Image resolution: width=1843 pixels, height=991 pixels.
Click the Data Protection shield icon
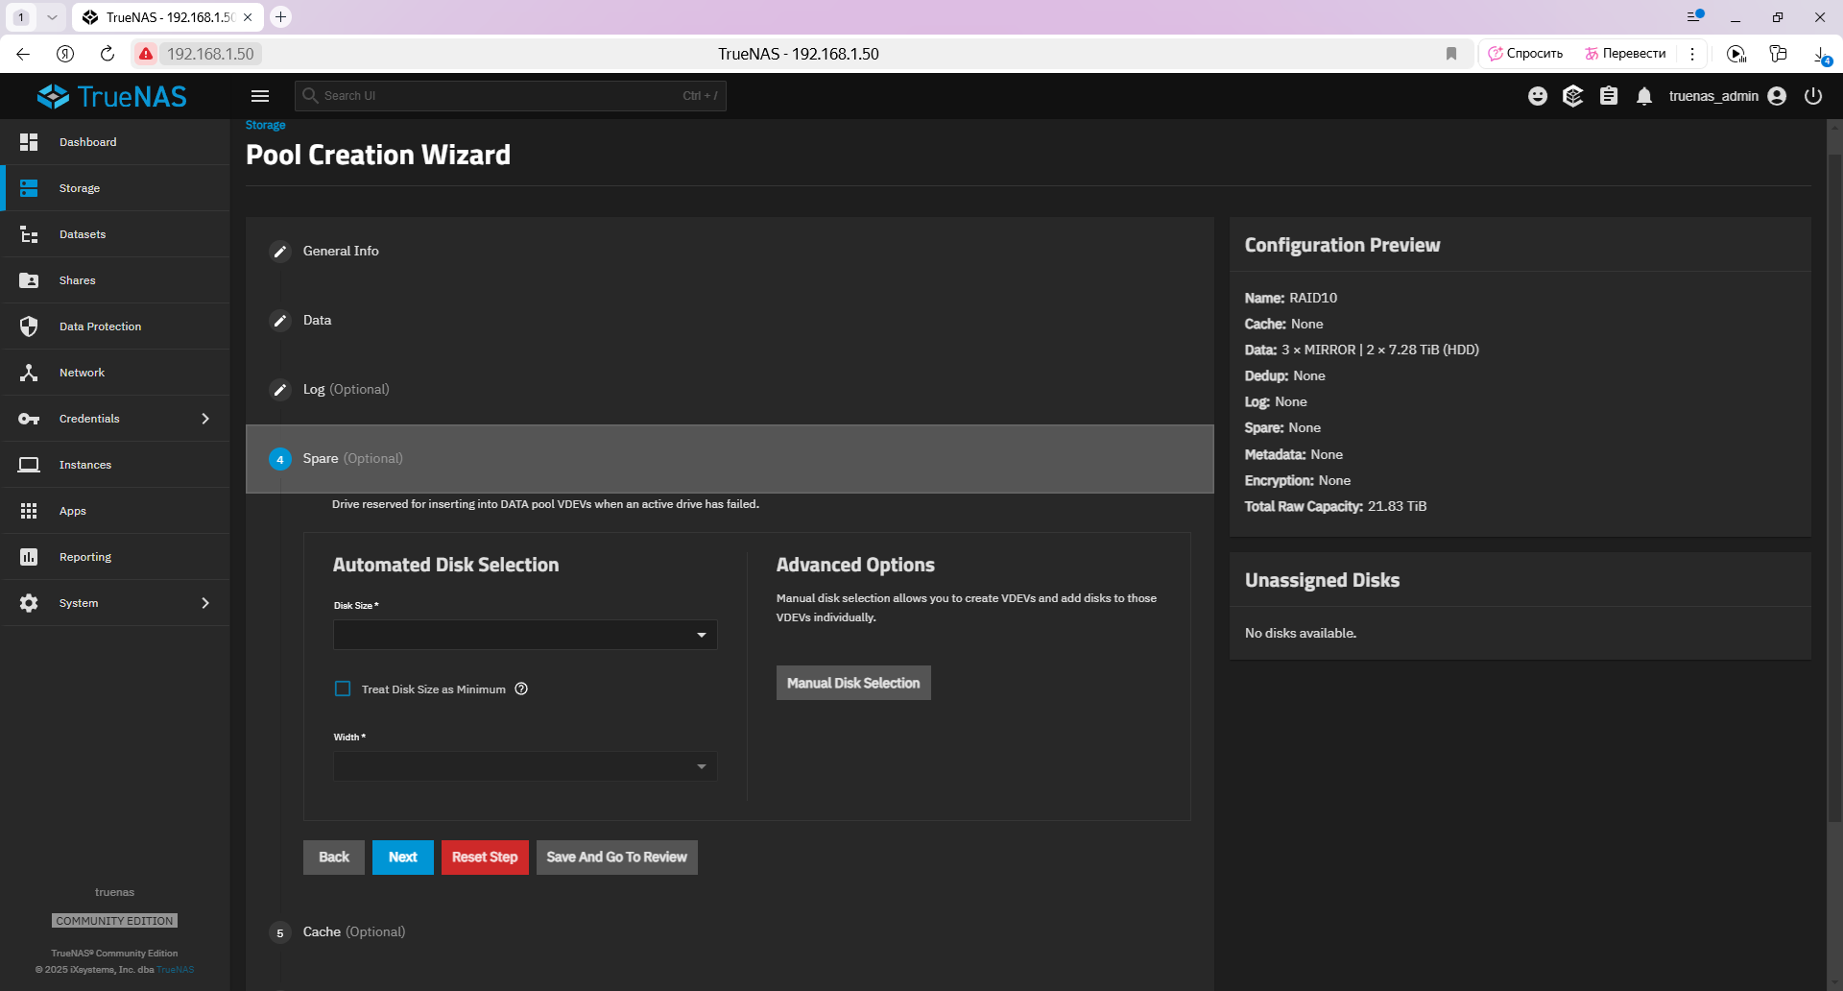coord(29,326)
